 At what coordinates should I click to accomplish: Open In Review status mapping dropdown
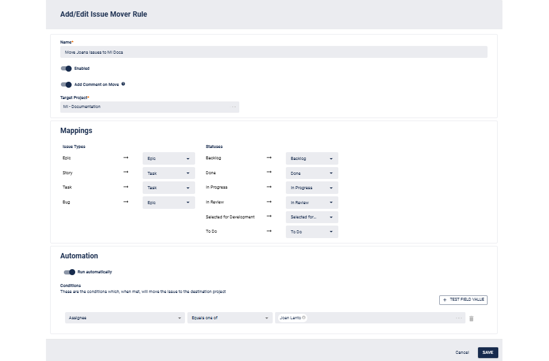(311, 202)
